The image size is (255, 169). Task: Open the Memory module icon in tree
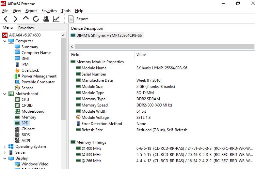point(17,117)
